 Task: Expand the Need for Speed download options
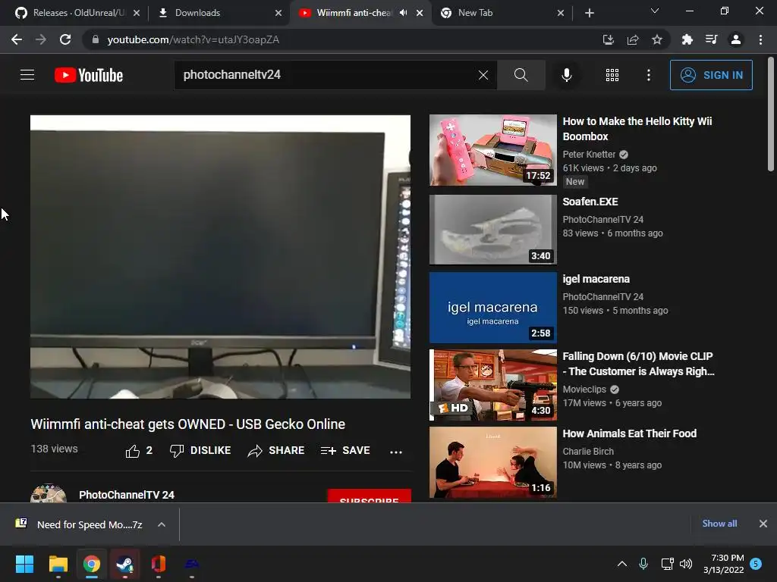pyautogui.click(x=162, y=524)
